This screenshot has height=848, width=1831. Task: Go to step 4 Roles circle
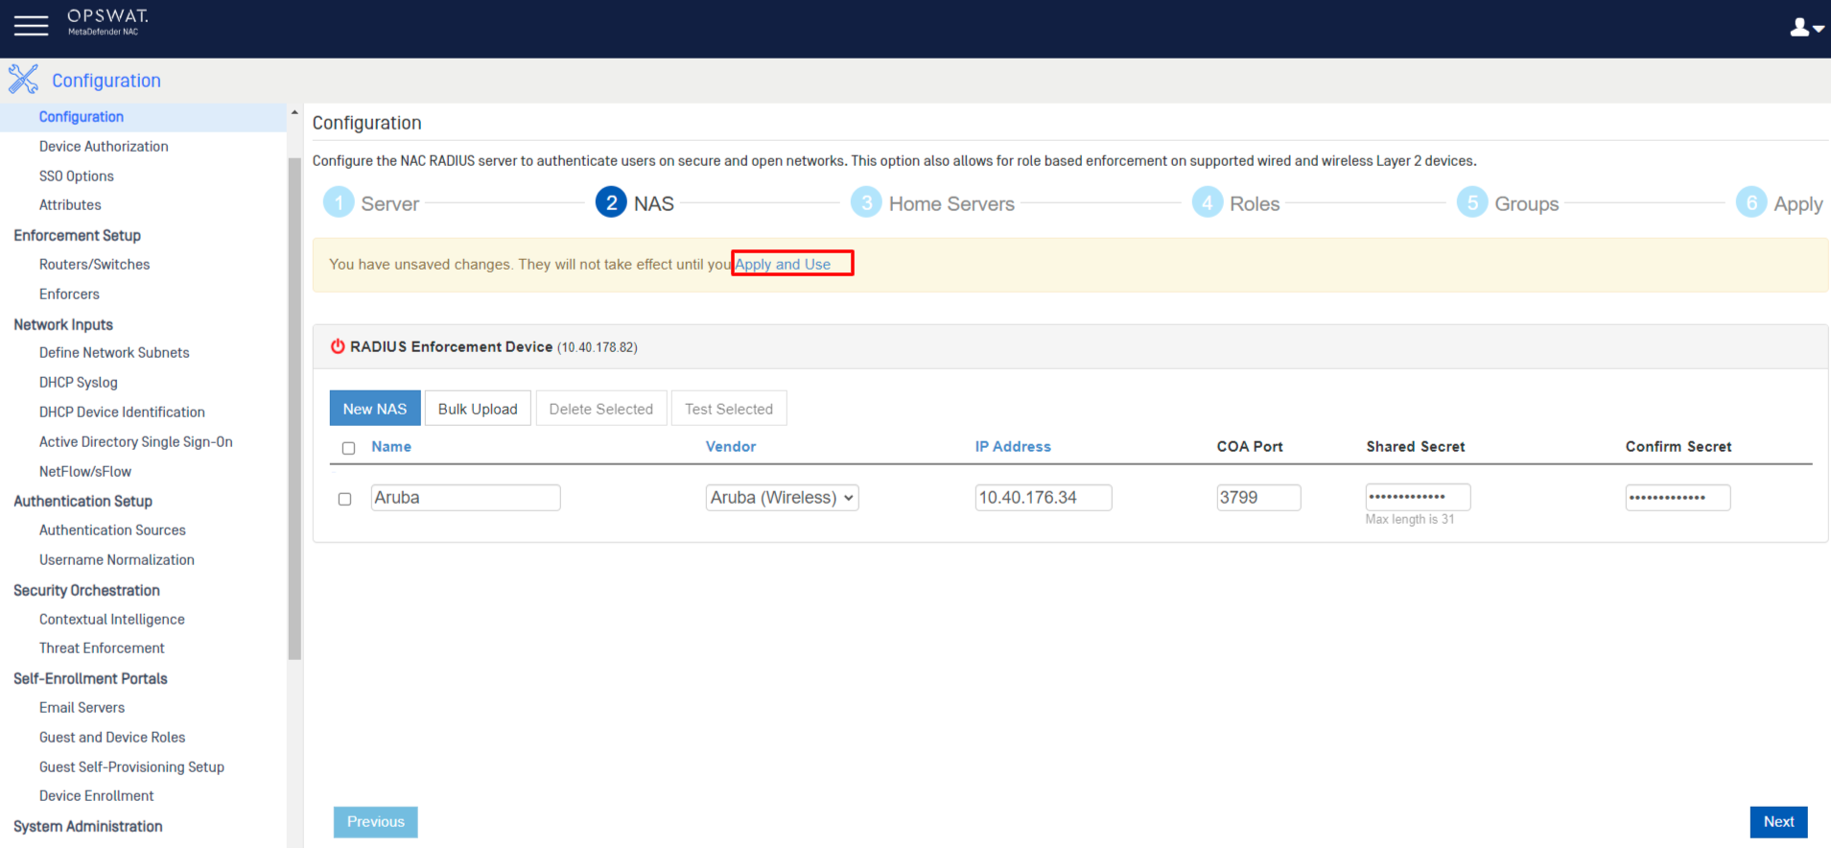coord(1208,202)
